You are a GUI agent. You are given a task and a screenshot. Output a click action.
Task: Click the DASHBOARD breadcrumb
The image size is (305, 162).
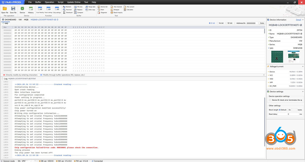10,20
